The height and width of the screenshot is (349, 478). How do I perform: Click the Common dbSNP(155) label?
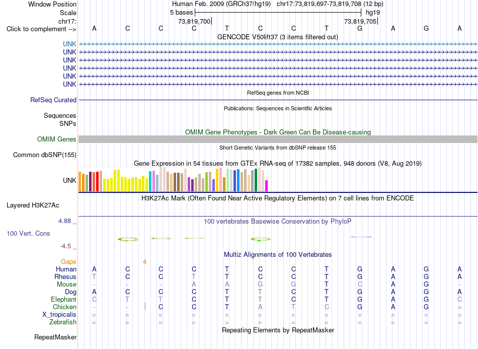click(x=45, y=155)
